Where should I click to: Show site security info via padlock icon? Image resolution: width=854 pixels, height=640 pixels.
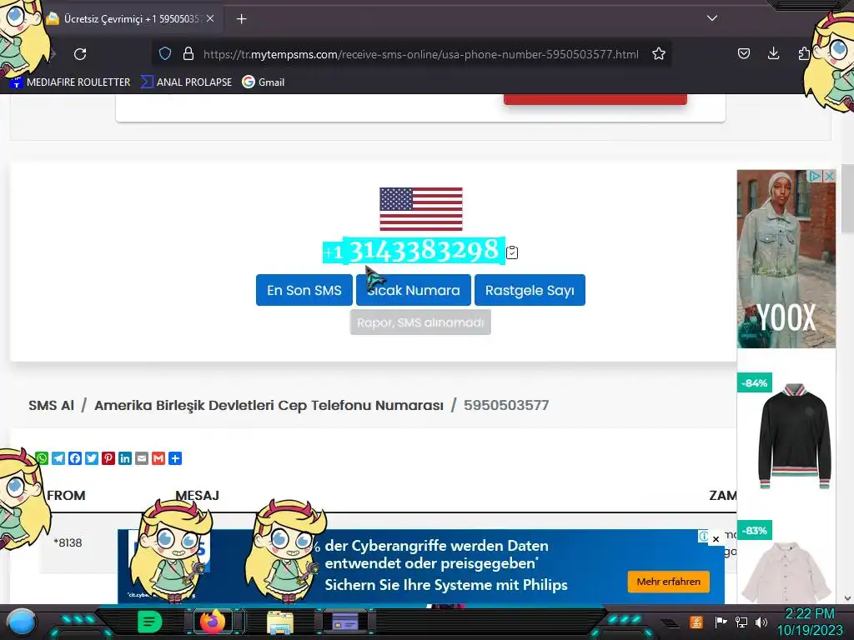coord(188,54)
